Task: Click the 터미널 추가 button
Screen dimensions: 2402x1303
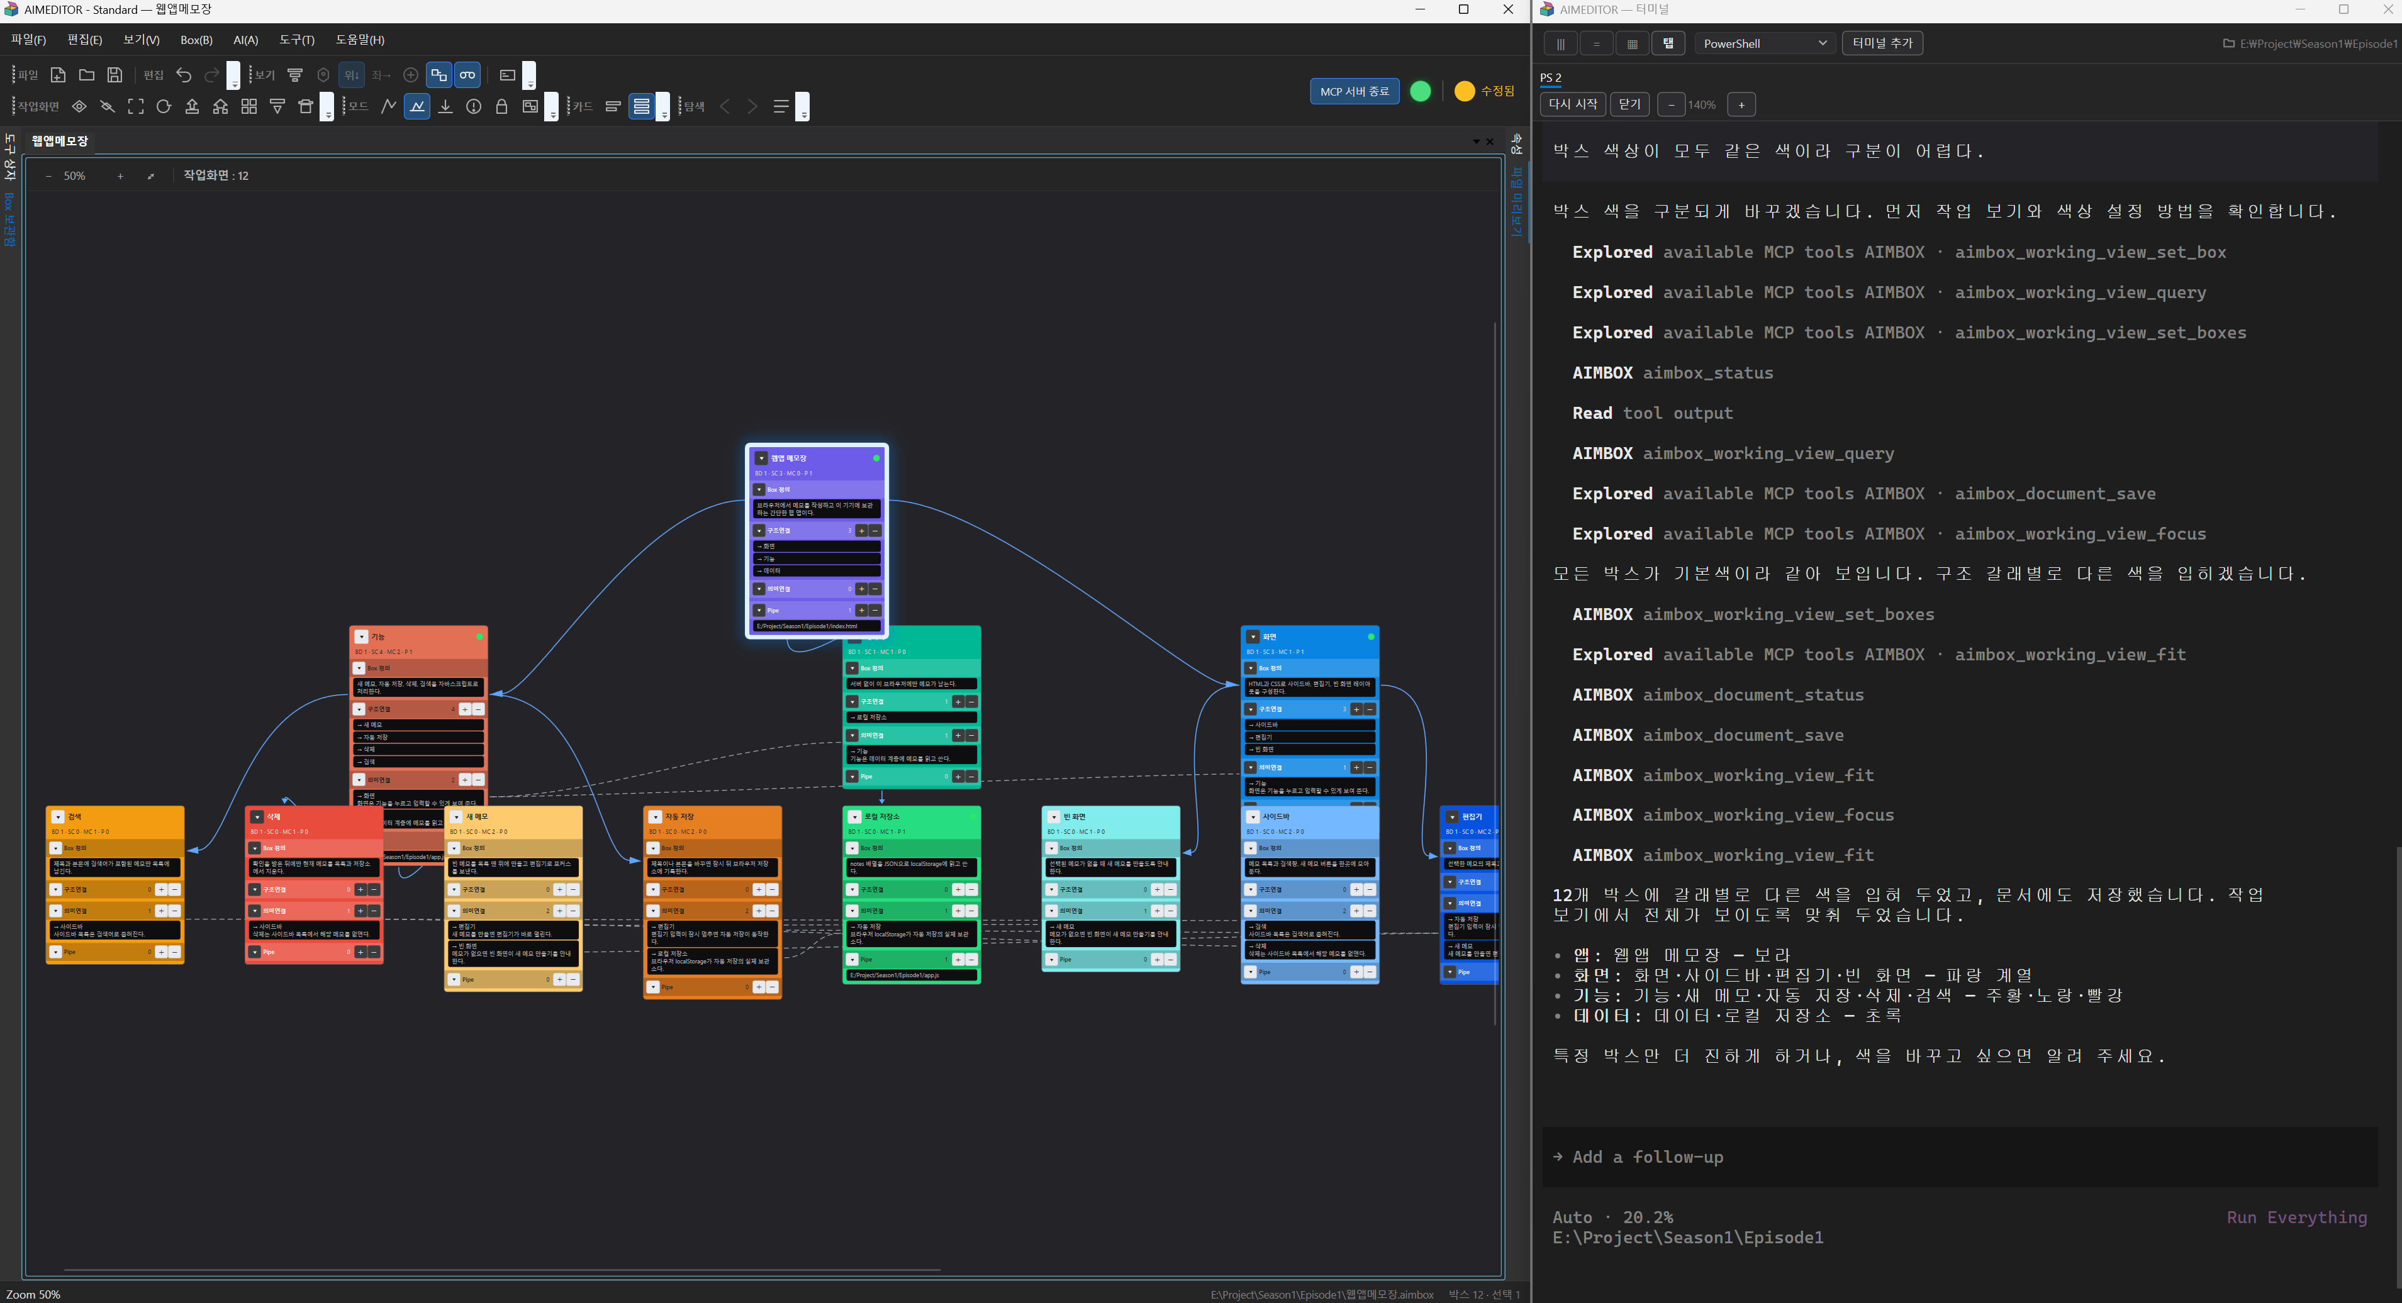Action: point(1882,43)
